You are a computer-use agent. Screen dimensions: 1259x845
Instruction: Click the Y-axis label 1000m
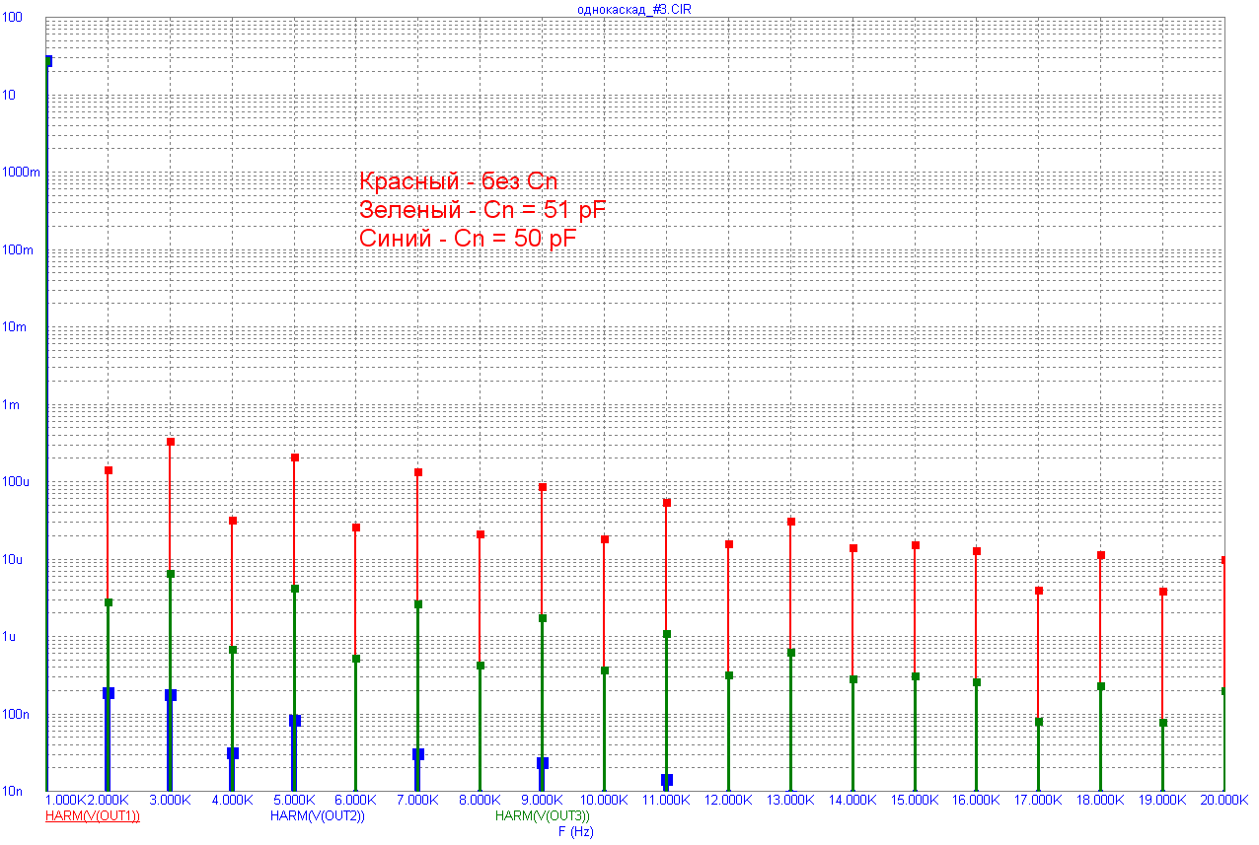(20, 173)
